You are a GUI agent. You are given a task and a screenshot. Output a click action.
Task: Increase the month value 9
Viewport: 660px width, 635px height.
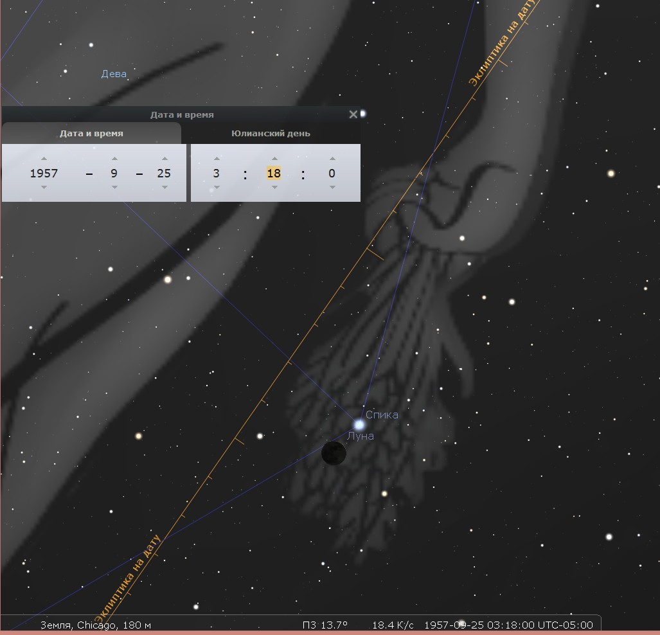pyautogui.click(x=114, y=159)
